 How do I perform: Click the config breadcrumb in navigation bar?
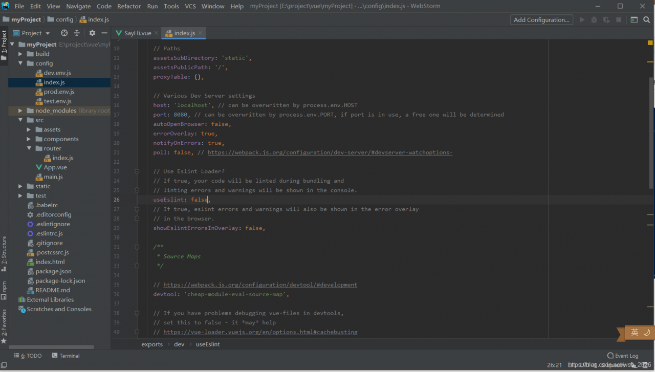60,19
